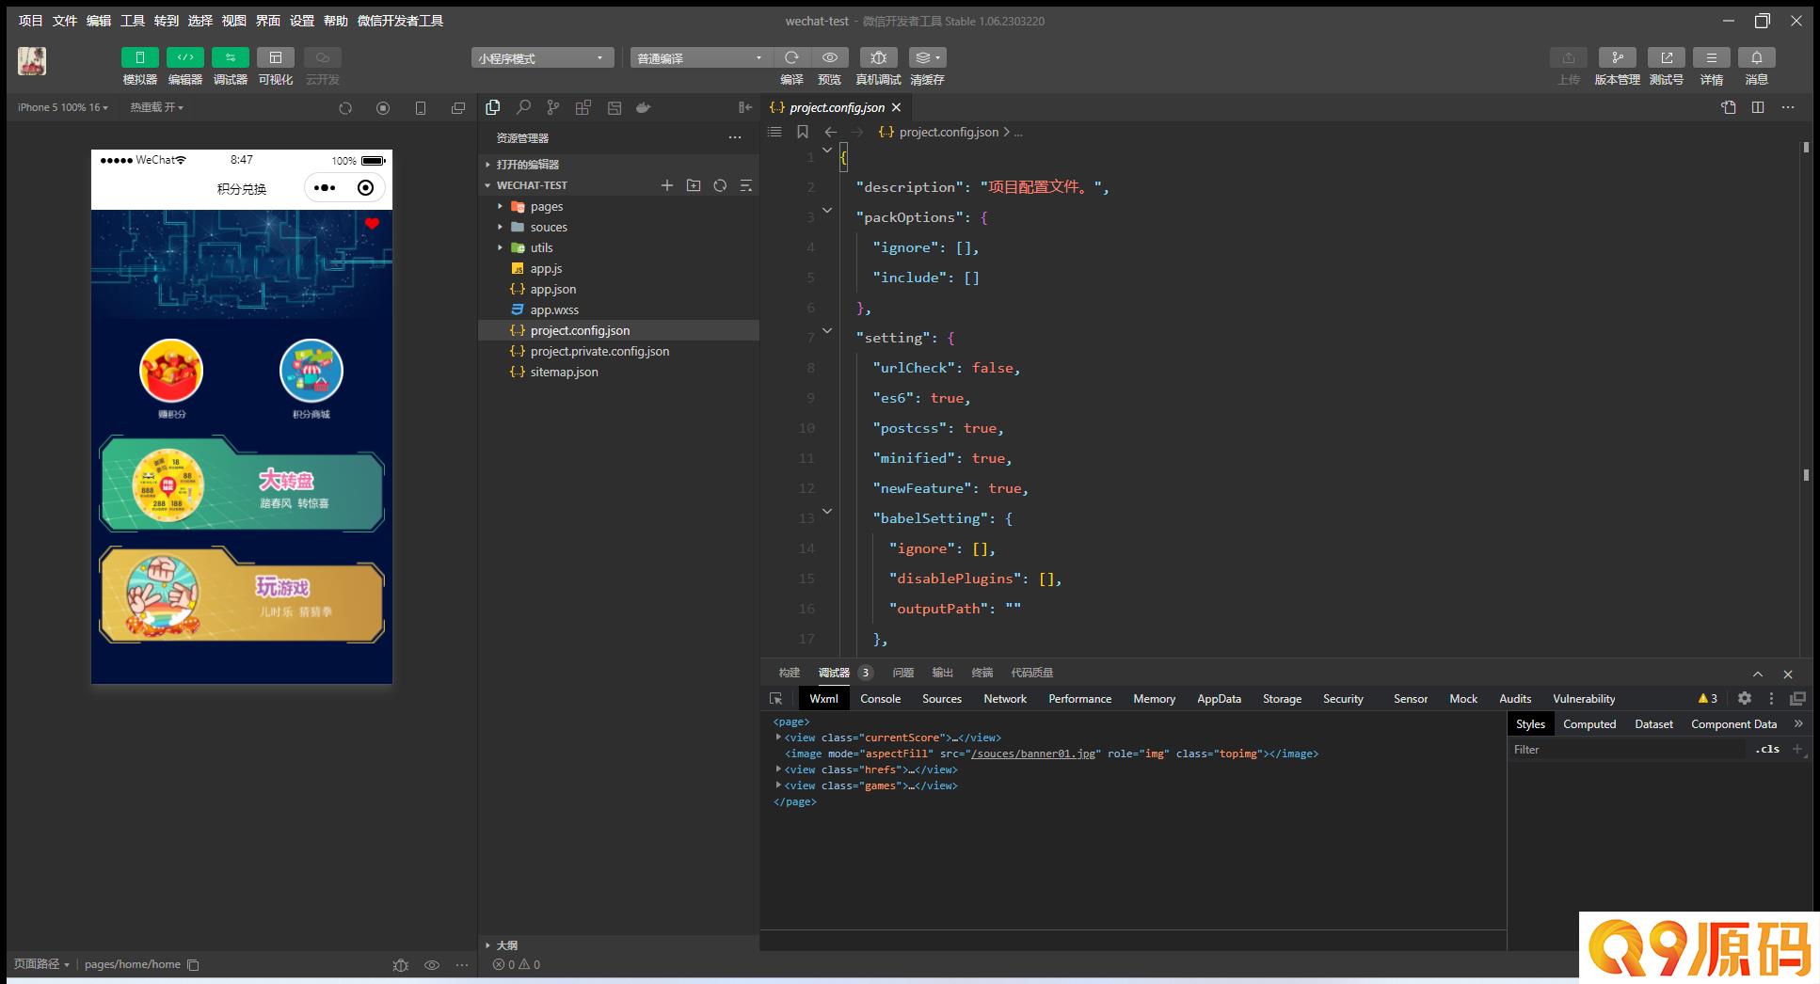Click the split editor icon
This screenshot has width=1820, height=984.
[x=1757, y=107]
